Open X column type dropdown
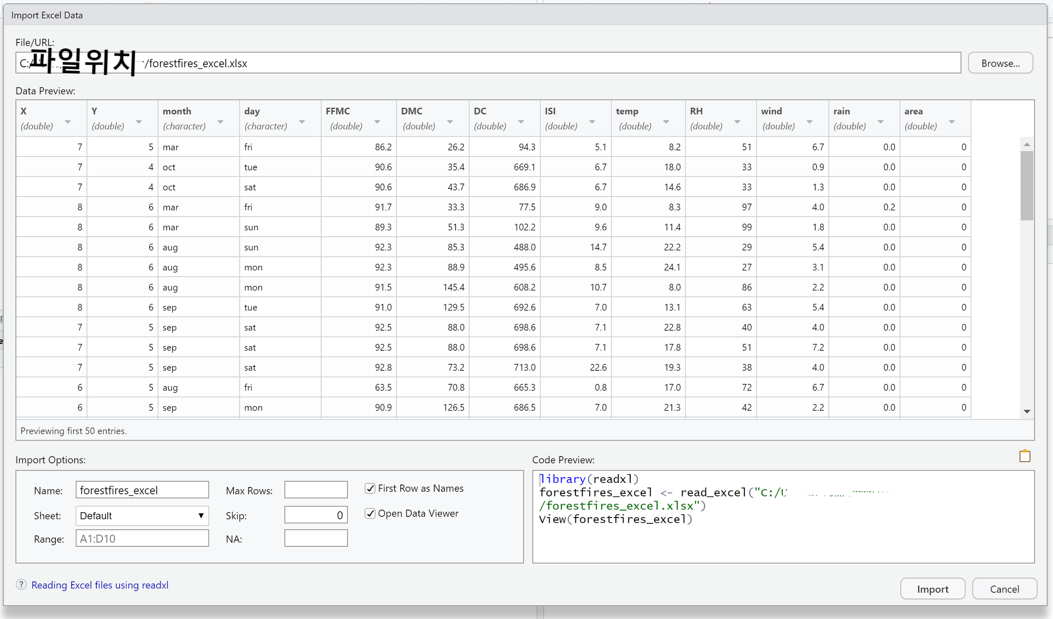Viewport: 1053px width, 619px height. click(67, 122)
